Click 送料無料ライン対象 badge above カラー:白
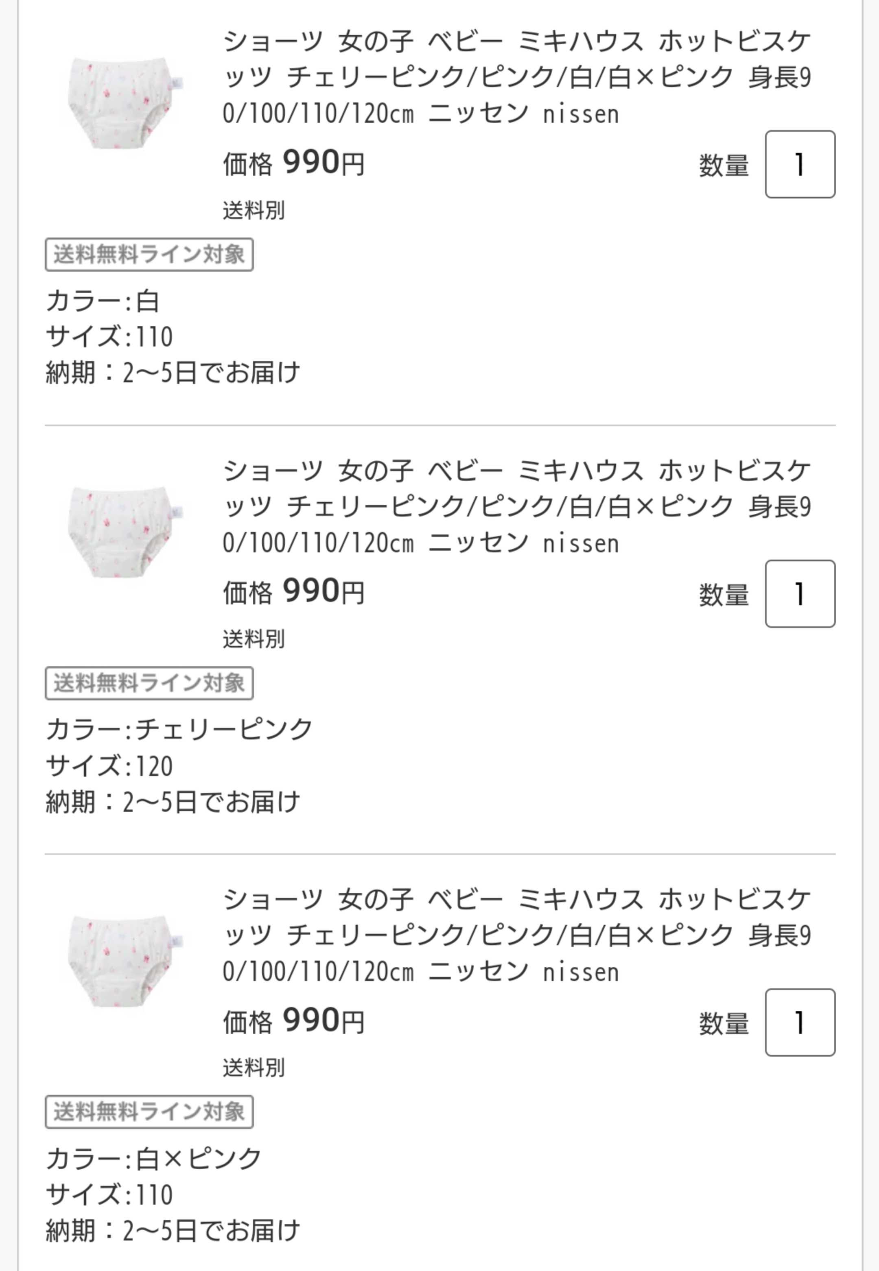This screenshot has width=879, height=1271. click(149, 255)
